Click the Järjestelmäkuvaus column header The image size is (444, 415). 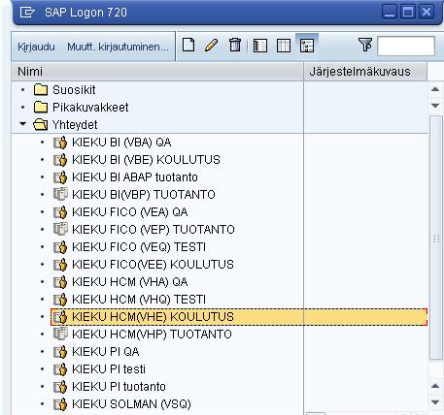click(x=365, y=72)
